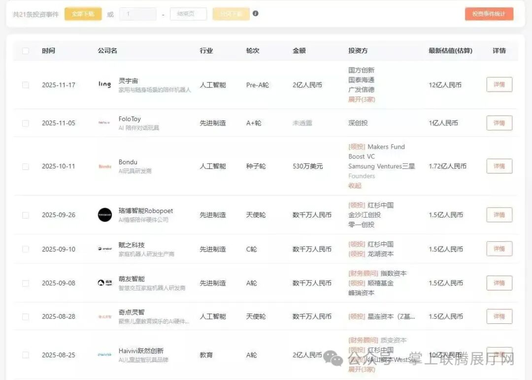Viewport: 532px width, 380px height.
Task: Click the black Robopoet round logo
Action: click(x=105, y=215)
